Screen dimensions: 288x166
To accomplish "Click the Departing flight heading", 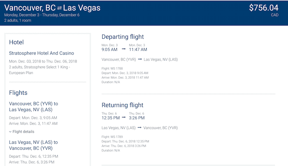I will point(123,37).
